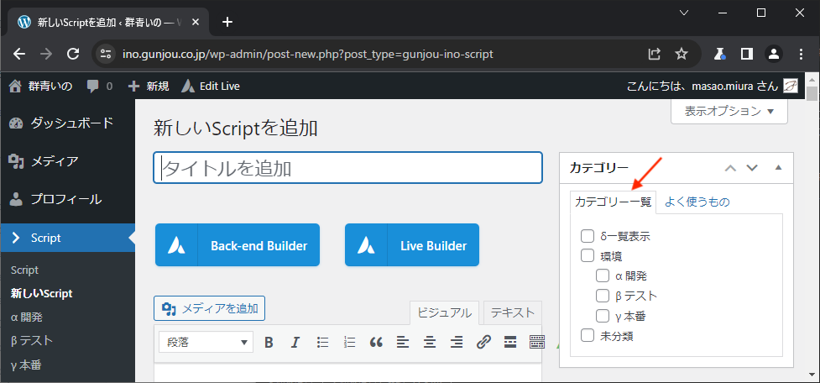This screenshot has width=820, height=383.
Task: Apply italic formatting in the editor toolbar
Action: (295, 342)
